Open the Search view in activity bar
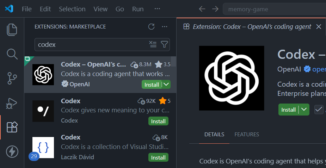326x168 pixels. (x=12, y=54)
